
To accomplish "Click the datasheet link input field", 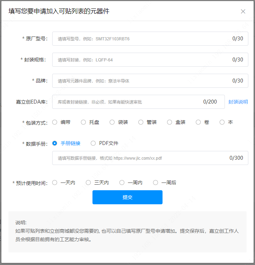I will (x=140, y=158).
